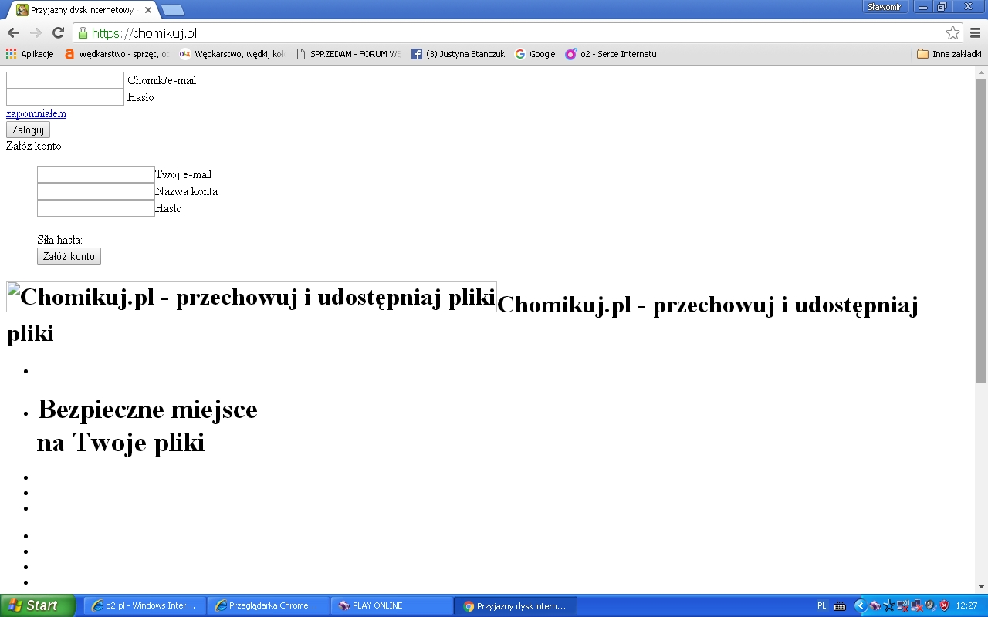Screen dimensions: 988x617
Task: Click the blue star tray icon
Action: (888, 605)
